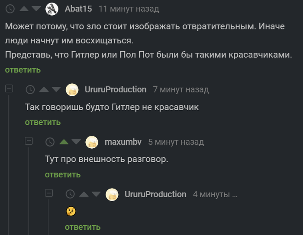The width and height of the screenshot is (303, 235).
Task: Open Abat15's profile avatar
Action: click(x=52, y=9)
